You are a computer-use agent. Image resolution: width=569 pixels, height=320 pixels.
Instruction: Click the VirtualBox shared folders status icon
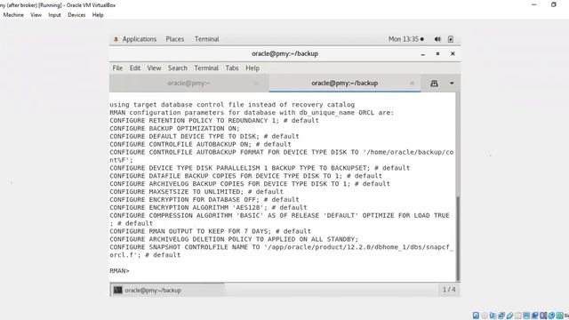[x=518, y=316]
